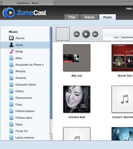
Task: Click the Acquistato da iPhone 4 playlist icon
Action: [x=11, y=65]
